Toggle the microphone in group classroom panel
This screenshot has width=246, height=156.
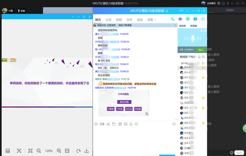[192, 38]
